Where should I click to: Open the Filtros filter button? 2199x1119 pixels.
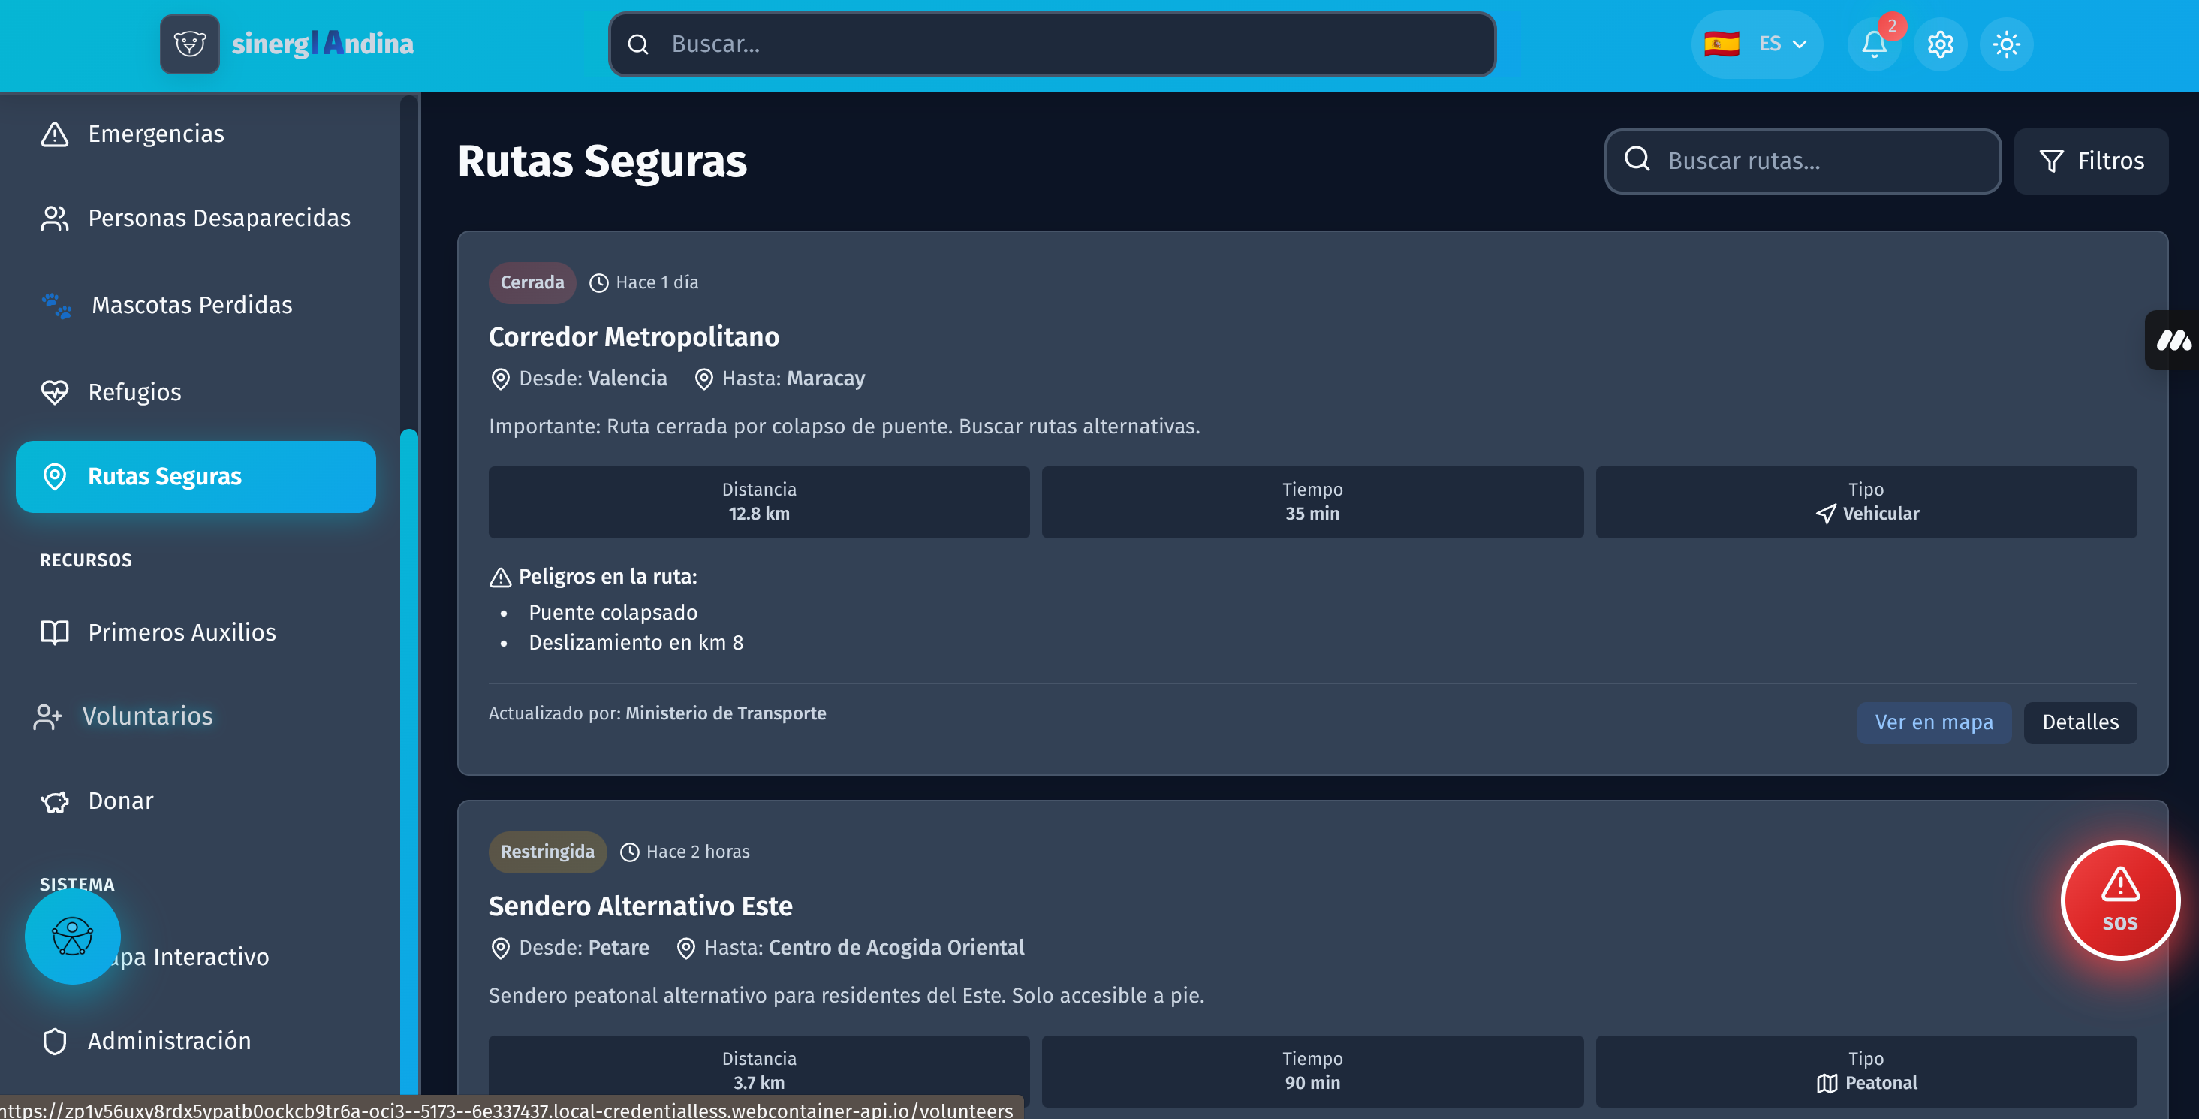click(x=2091, y=161)
